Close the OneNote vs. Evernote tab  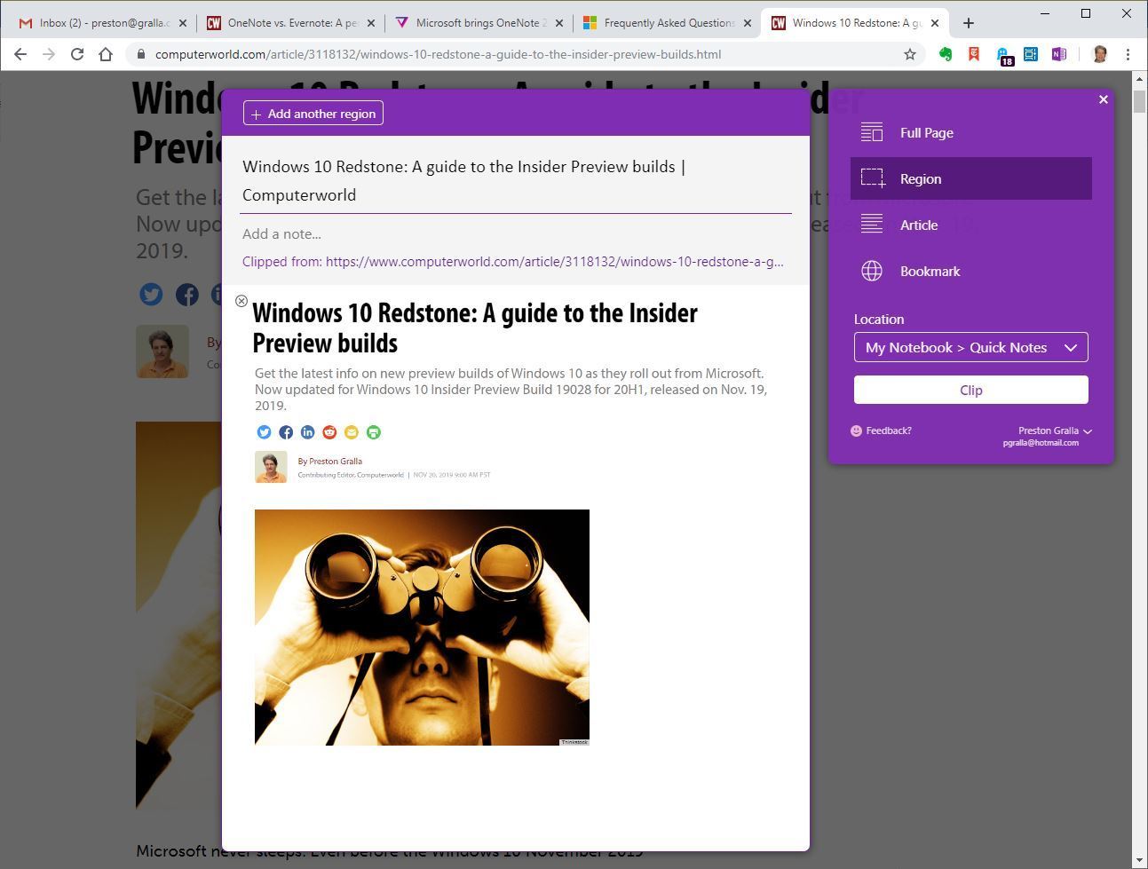tap(371, 23)
